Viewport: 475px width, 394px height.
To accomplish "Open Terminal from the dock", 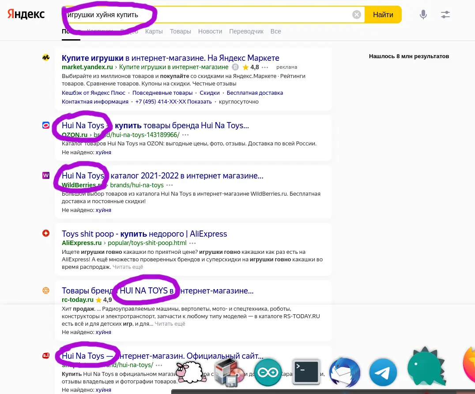I will [x=306, y=372].
